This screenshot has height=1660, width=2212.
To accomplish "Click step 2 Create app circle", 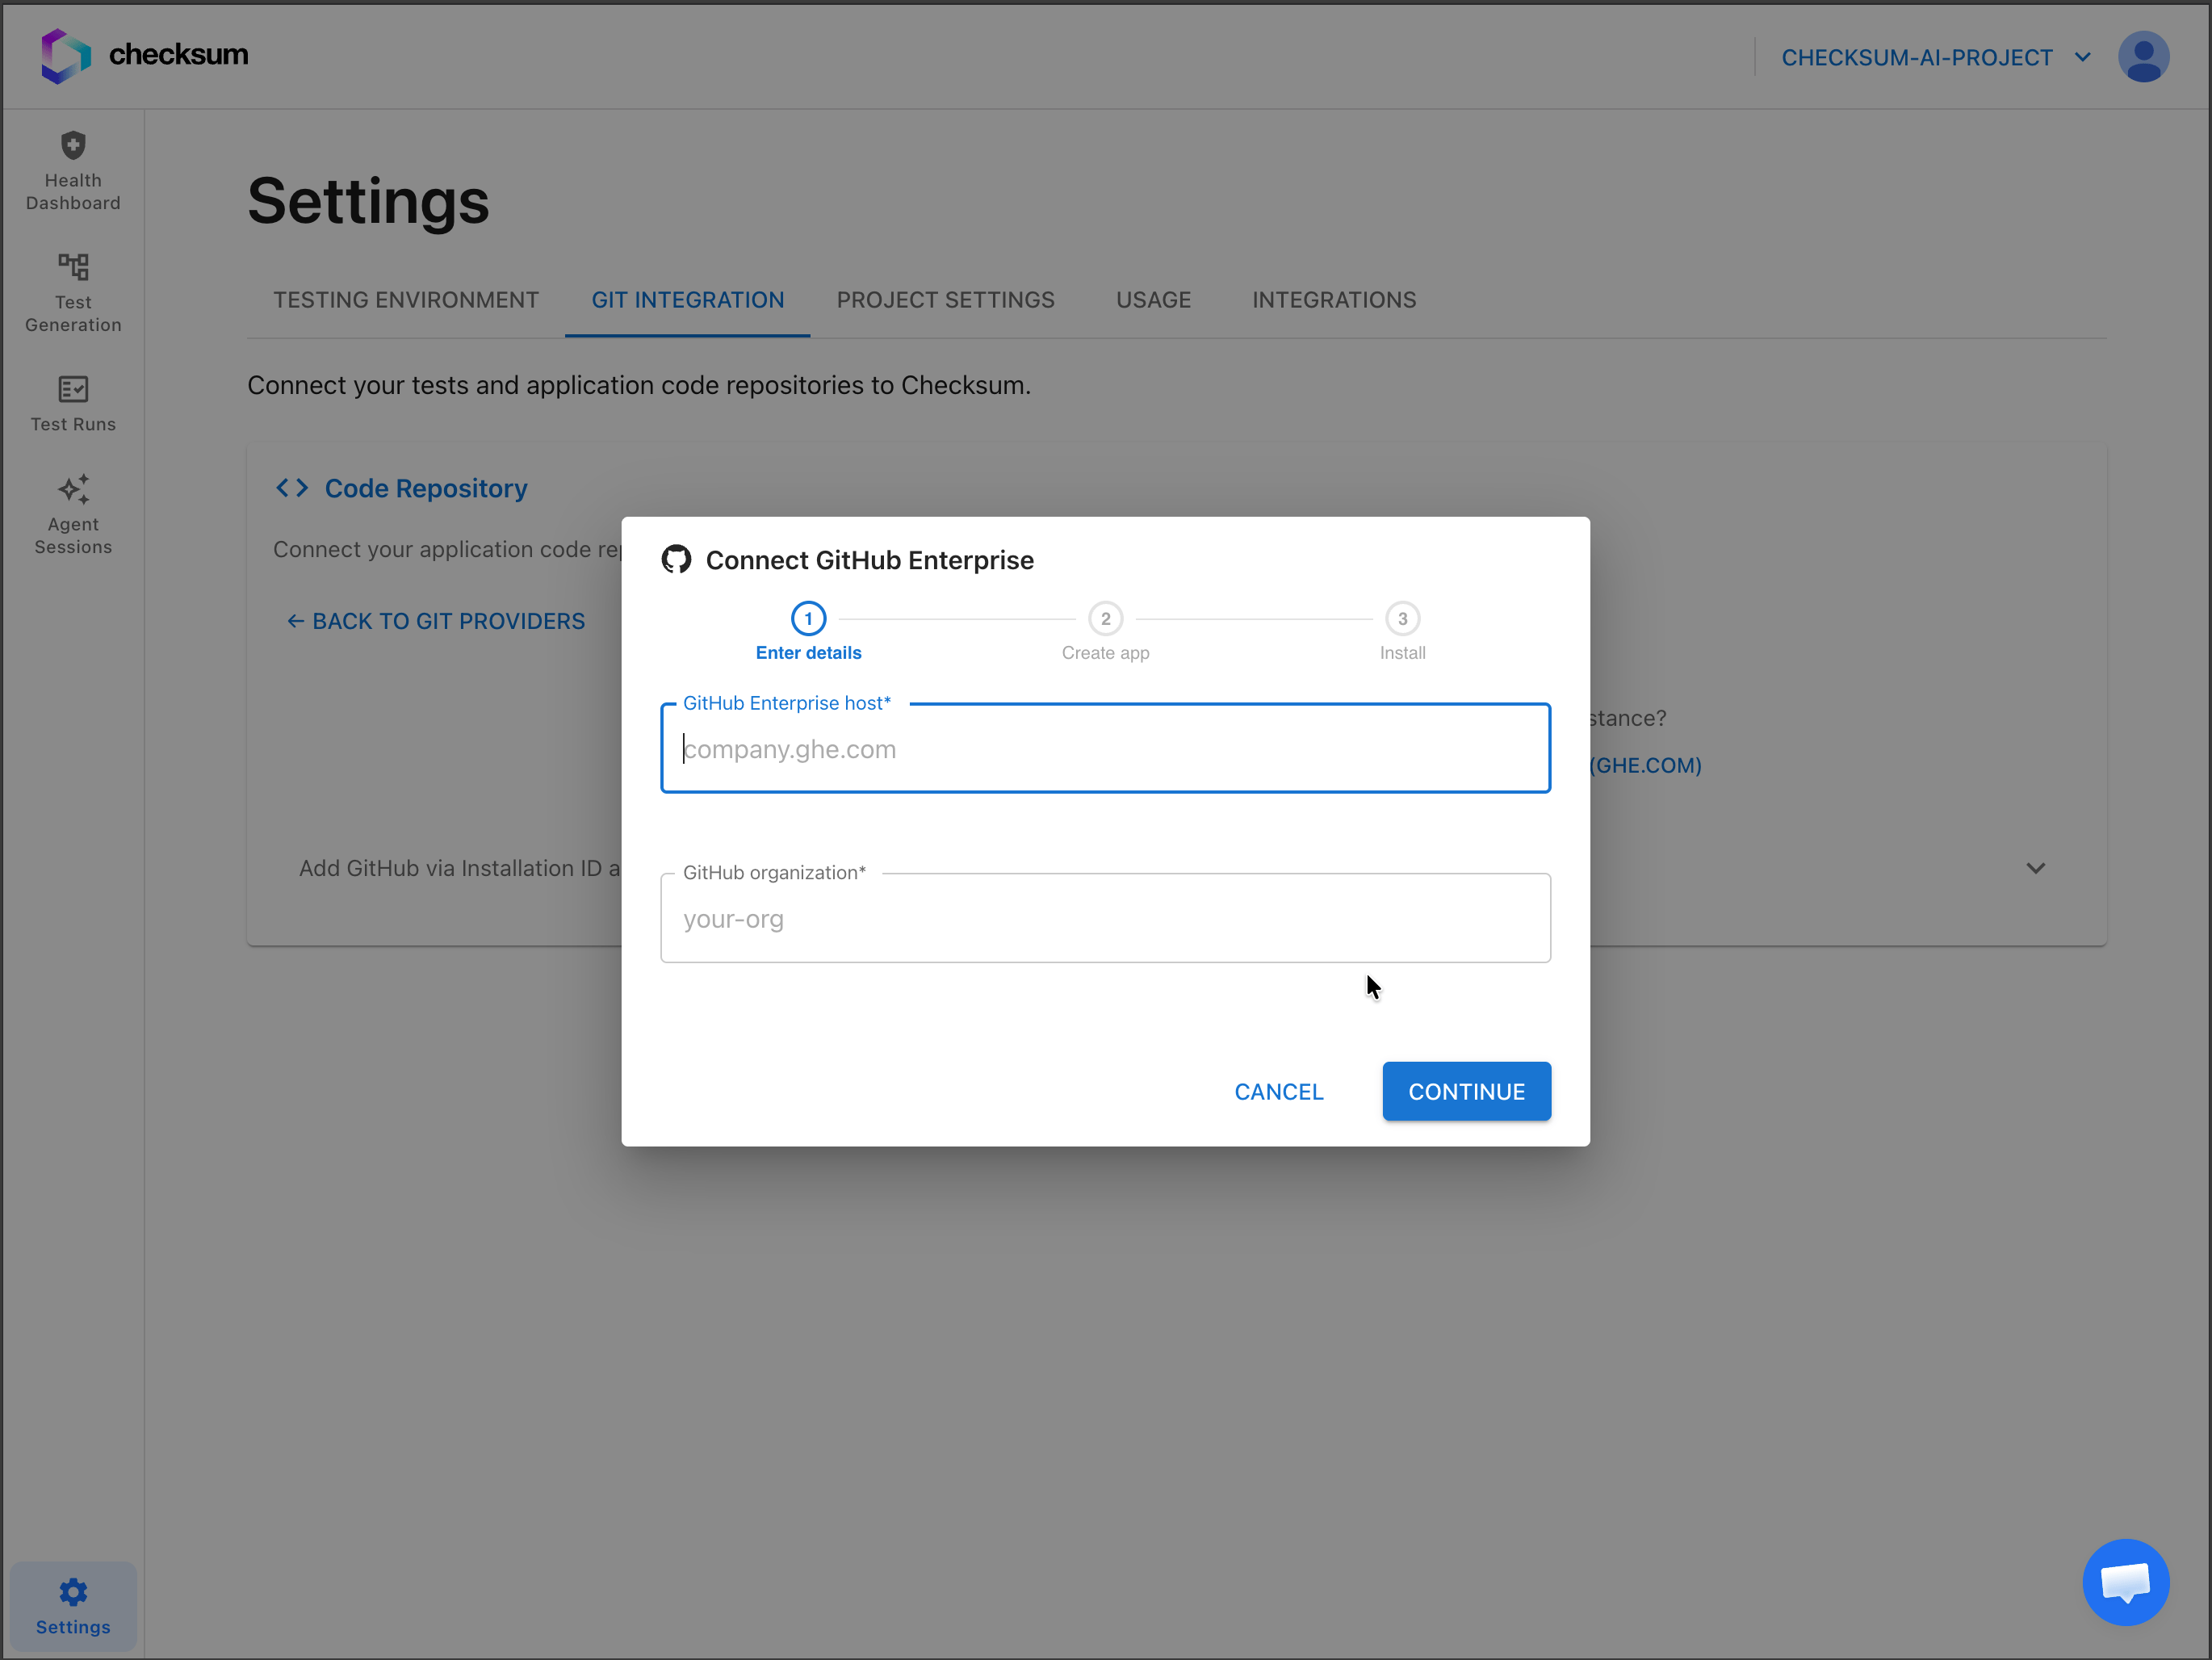I will pos(1105,619).
